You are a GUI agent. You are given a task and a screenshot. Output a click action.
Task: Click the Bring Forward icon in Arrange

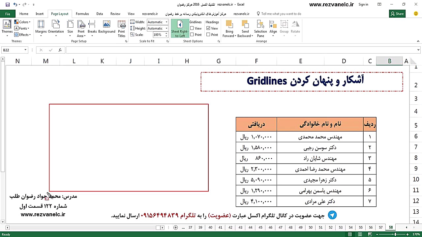[229, 25]
